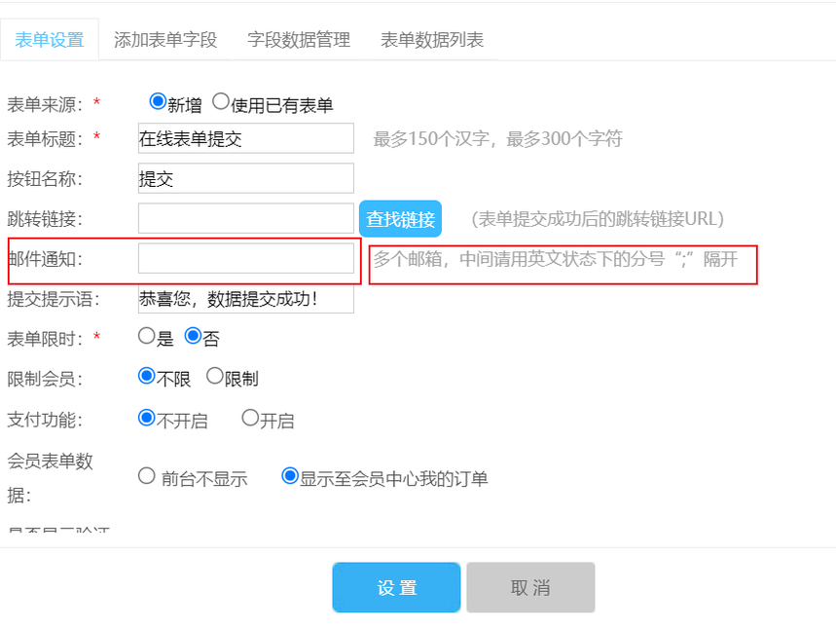Click the 邮件通知 email input
This screenshot has height=628, width=836.
(246, 258)
